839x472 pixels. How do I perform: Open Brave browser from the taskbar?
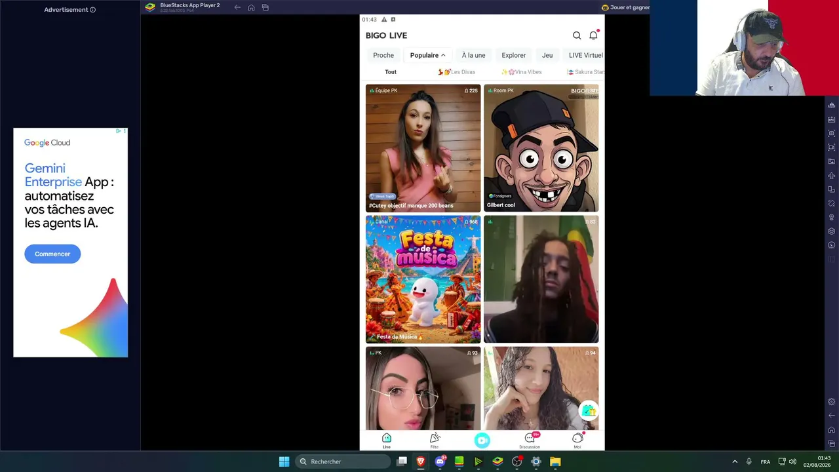pos(421,462)
